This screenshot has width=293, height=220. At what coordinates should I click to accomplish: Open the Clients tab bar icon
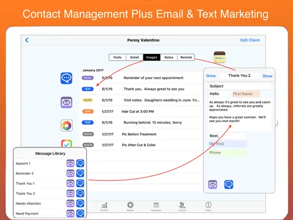click(x=182, y=207)
